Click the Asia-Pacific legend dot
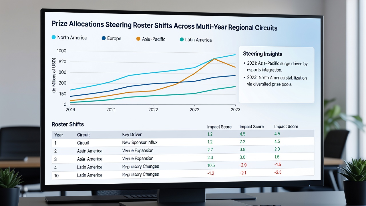 point(138,39)
